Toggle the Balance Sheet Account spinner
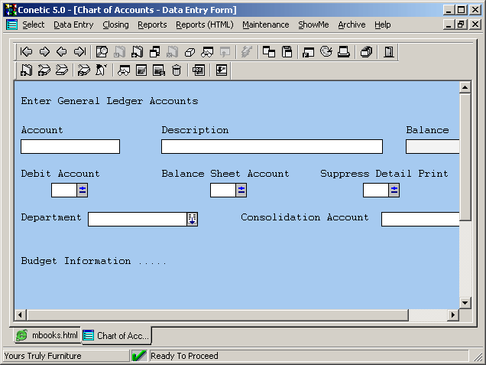 point(241,190)
